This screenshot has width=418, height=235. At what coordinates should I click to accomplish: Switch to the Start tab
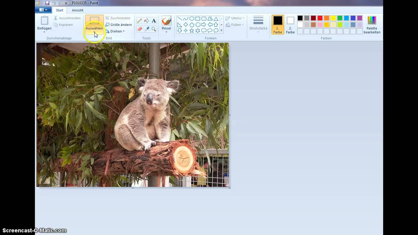click(x=59, y=10)
